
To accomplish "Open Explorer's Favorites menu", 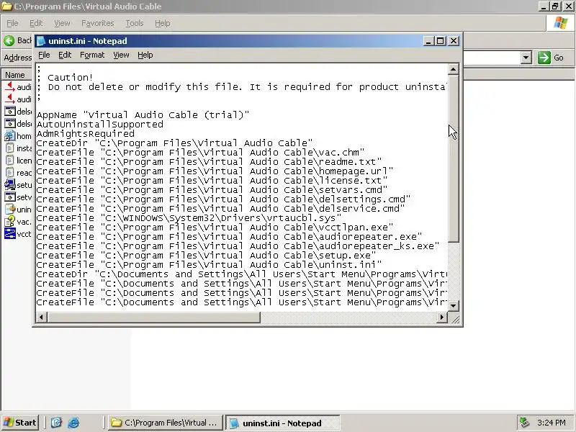I will [x=98, y=23].
